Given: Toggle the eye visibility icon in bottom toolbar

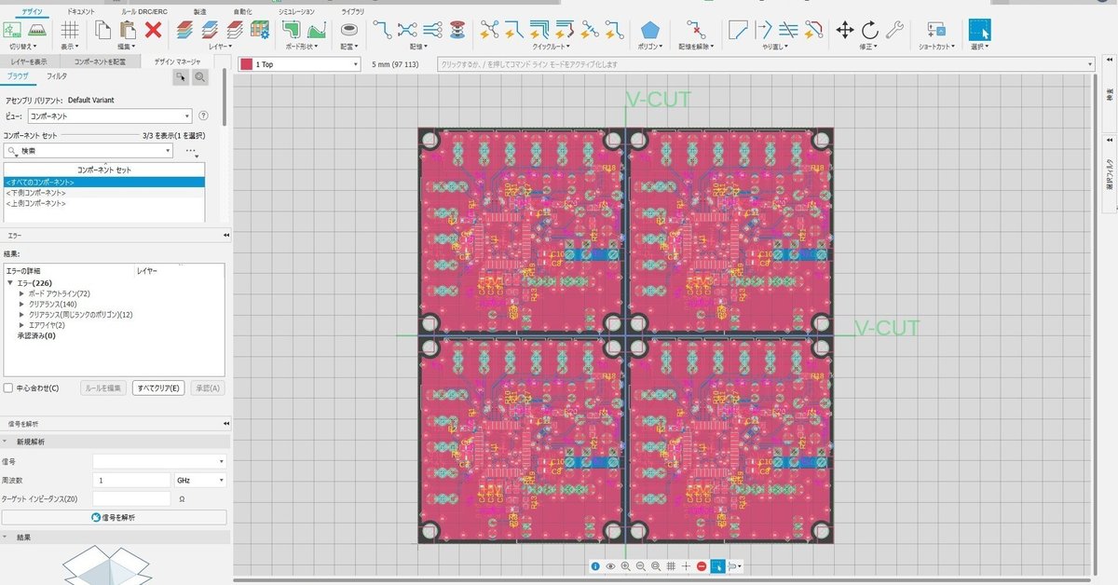Looking at the screenshot, I should point(610,566).
